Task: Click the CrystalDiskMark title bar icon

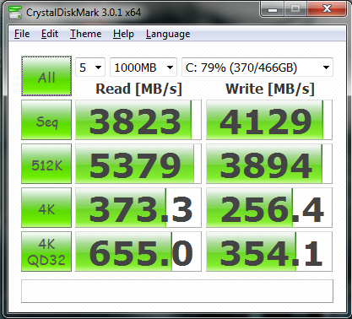Action: pyautogui.click(x=15, y=12)
